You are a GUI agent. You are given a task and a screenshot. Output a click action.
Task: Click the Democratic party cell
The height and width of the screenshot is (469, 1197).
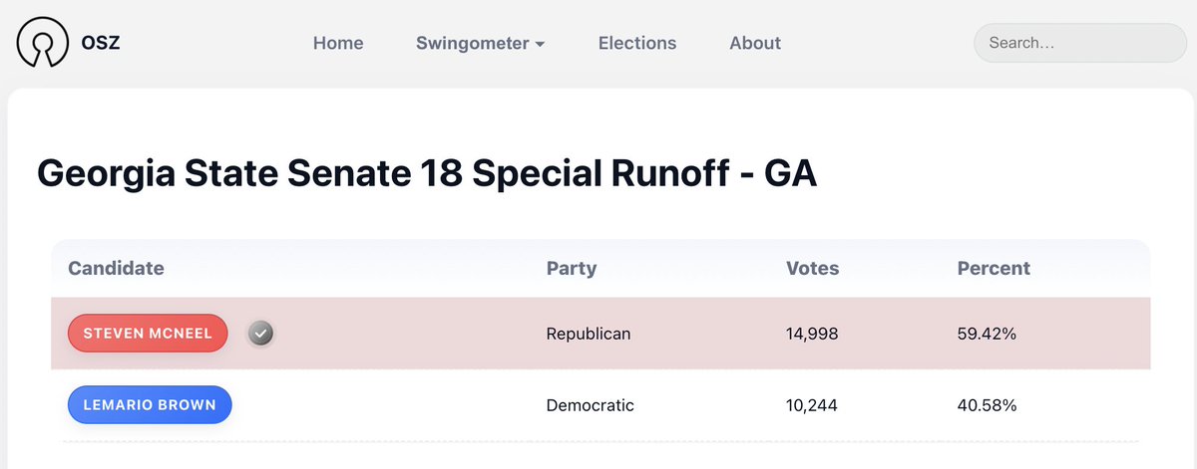(590, 405)
